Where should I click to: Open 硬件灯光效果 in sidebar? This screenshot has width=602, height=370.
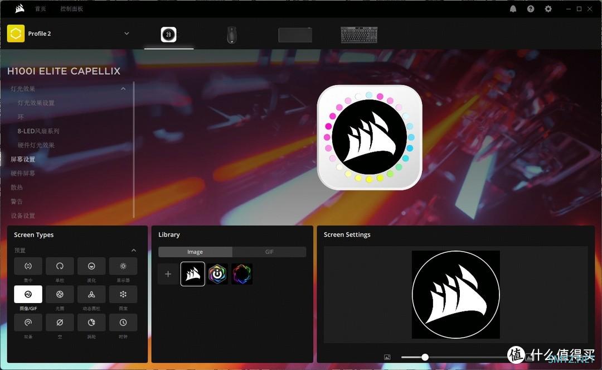36,145
